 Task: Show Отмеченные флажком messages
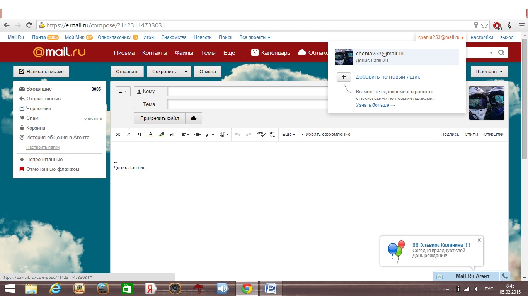(53, 169)
